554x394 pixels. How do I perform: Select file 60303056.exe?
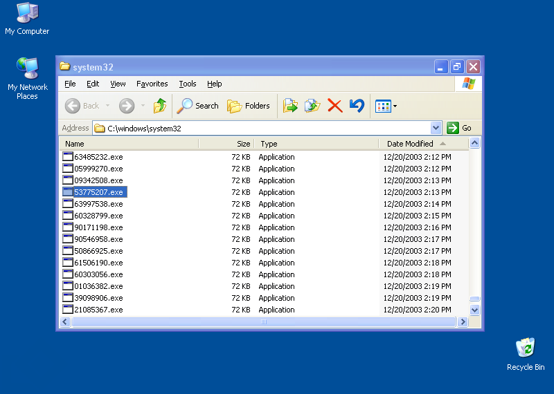coord(98,274)
